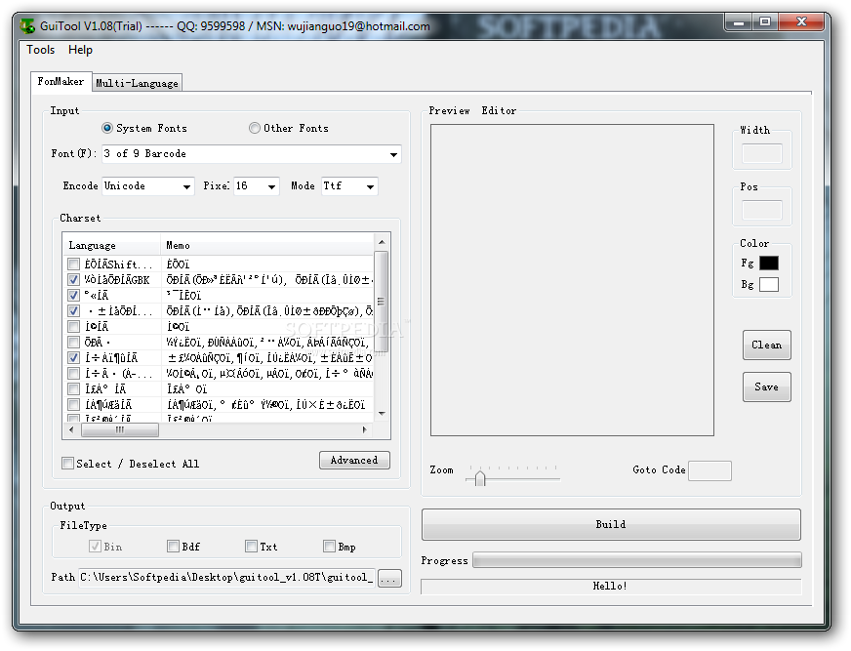Enable the Bmp file type checkbox
Viewport: 851px width, 651px height.
pos(329,547)
